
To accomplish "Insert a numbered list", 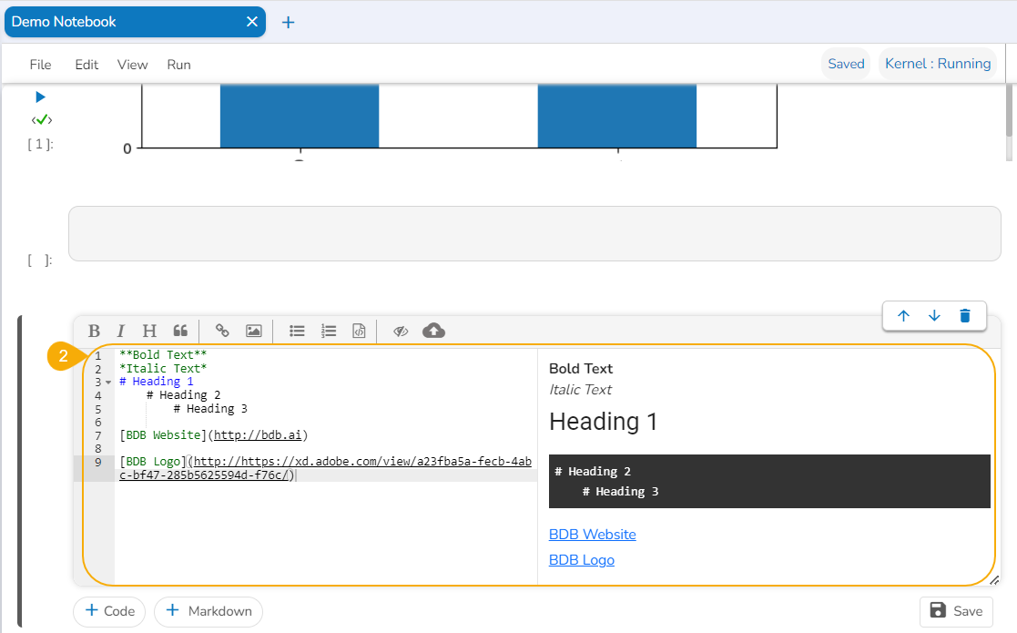I will pyautogui.click(x=329, y=331).
